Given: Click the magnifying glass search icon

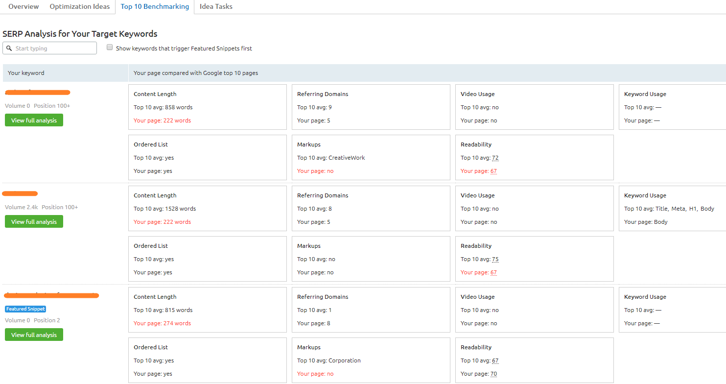Looking at the screenshot, I should (x=9, y=48).
